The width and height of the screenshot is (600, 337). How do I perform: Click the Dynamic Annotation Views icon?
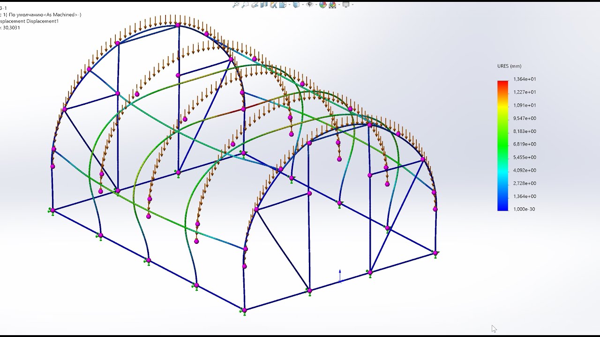pyautogui.click(x=274, y=5)
